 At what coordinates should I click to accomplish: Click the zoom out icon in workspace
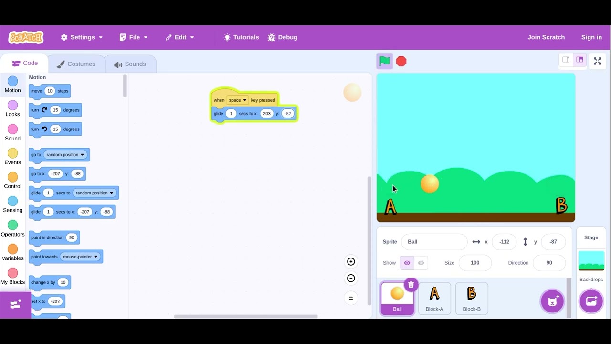click(x=351, y=278)
